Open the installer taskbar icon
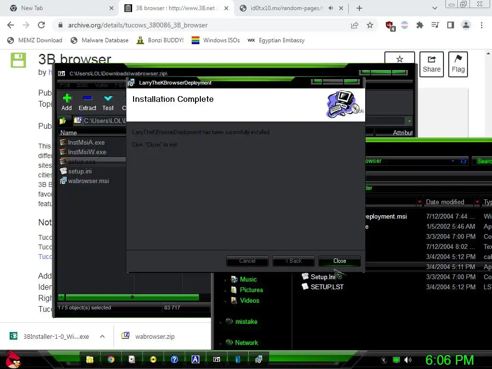The height and width of the screenshot is (369, 492). [258, 359]
